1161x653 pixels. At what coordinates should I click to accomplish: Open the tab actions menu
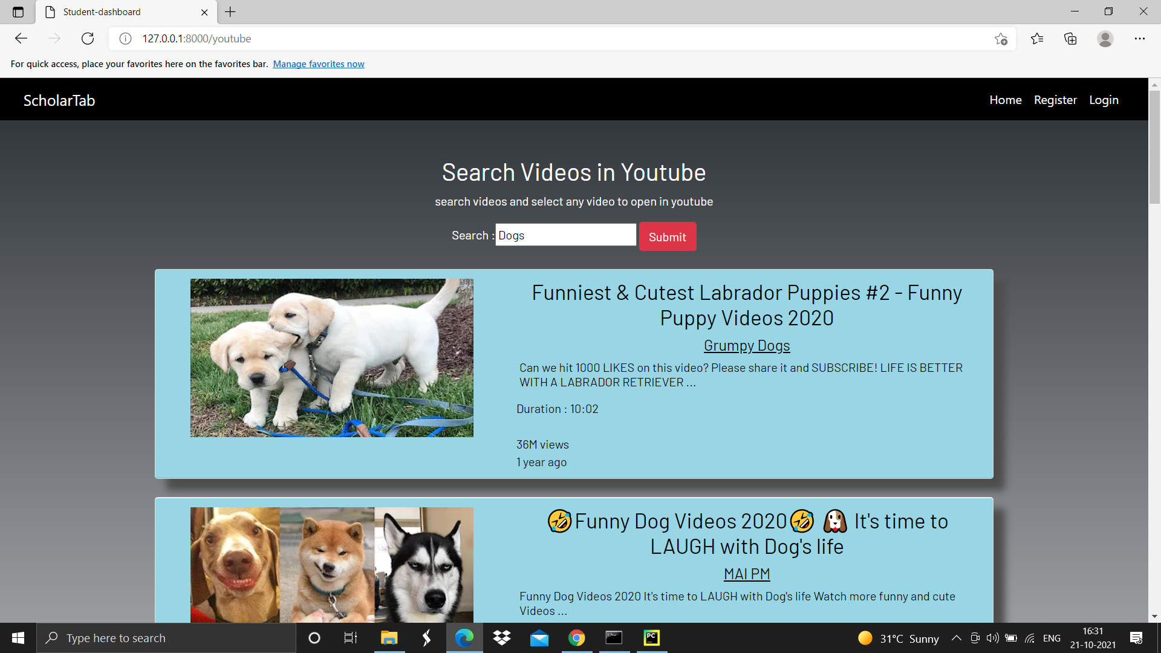coord(18,11)
